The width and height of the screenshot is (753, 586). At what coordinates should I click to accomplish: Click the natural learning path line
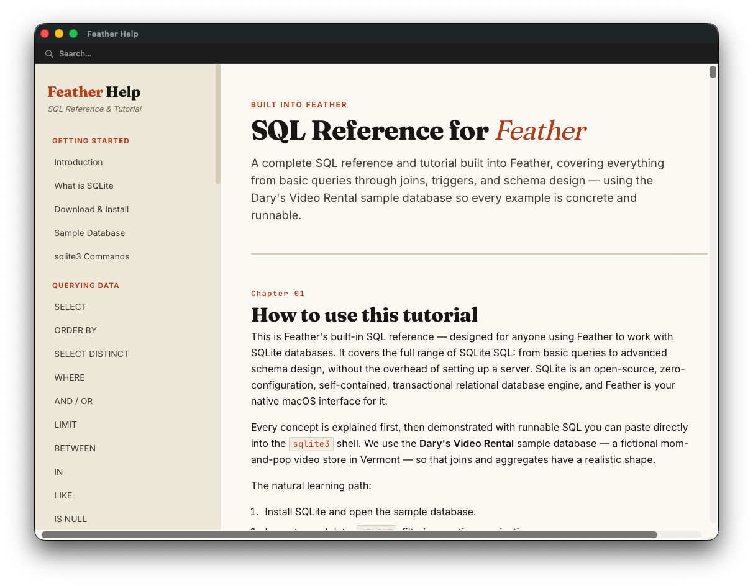311,485
